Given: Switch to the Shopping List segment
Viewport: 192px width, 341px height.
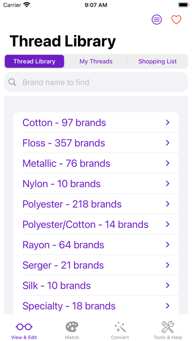Looking at the screenshot, I should 157,61.
